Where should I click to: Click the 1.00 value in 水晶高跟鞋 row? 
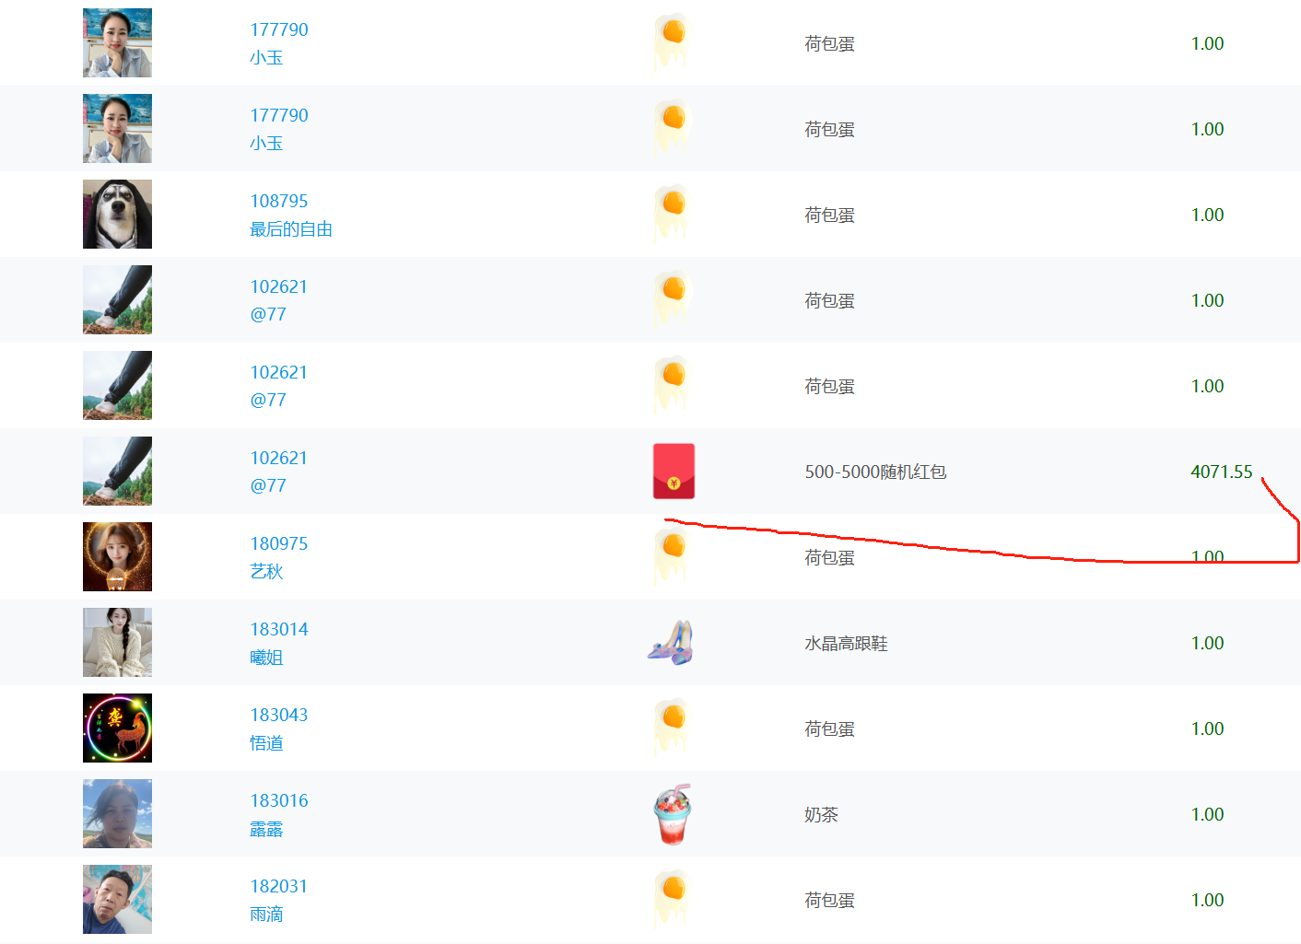[x=1207, y=643]
